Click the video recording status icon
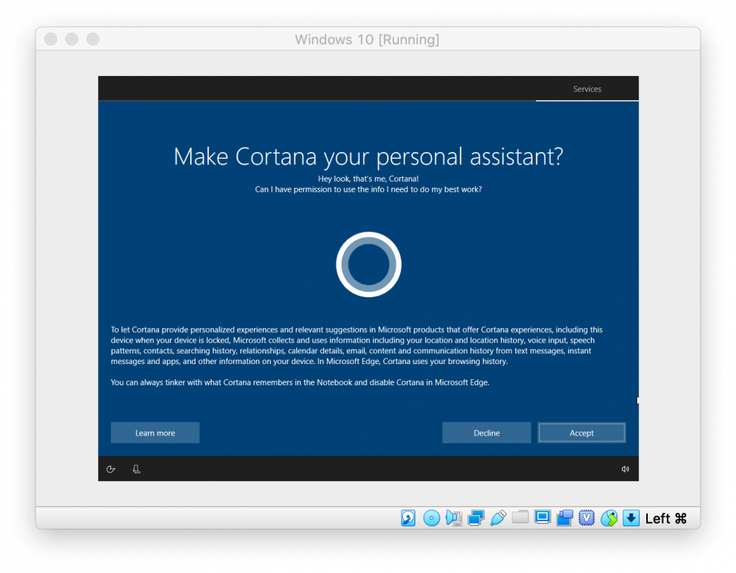 pyautogui.click(x=564, y=518)
